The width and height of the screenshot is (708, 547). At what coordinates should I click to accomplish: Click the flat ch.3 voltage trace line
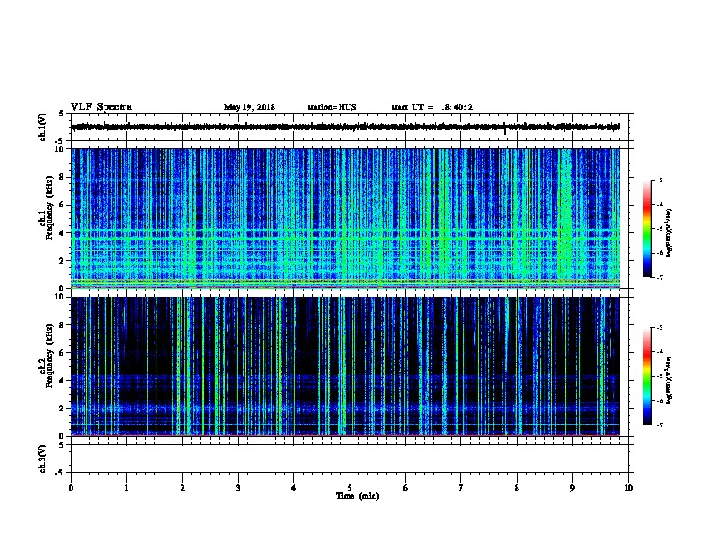[345, 459]
